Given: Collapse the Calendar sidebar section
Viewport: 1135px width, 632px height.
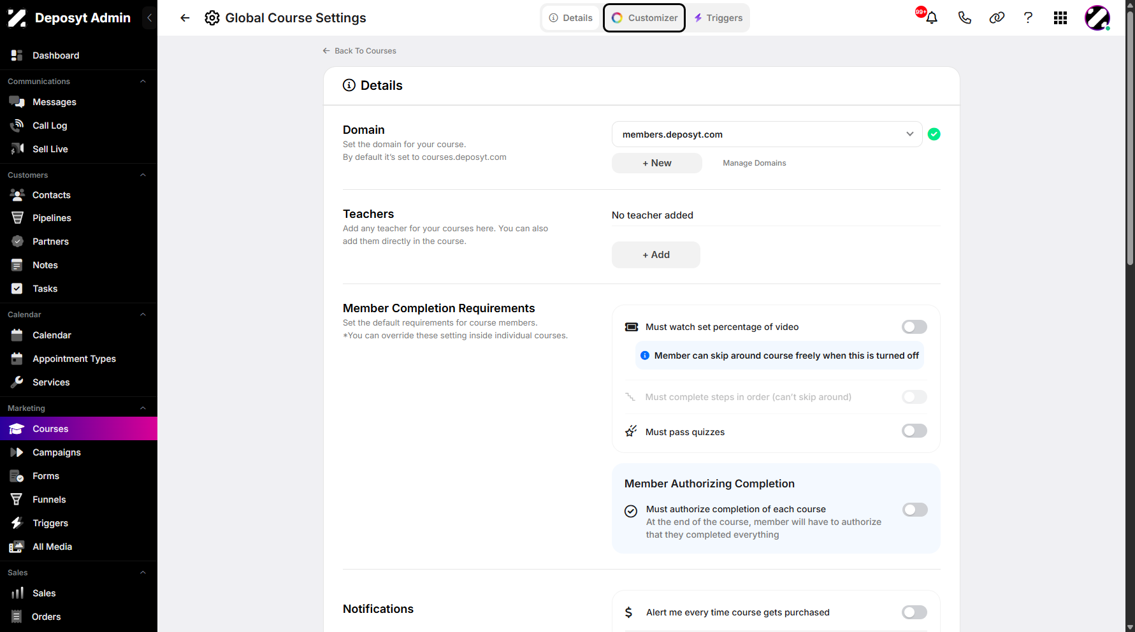Looking at the screenshot, I should pyautogui.click(x=143, y=315).
